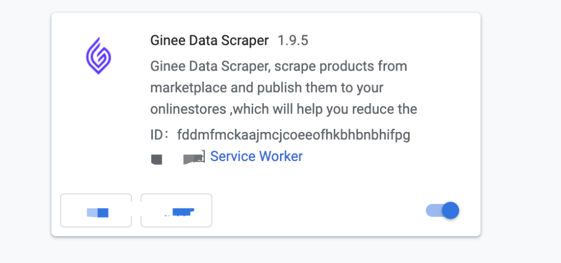Click the small dark square left of Service Worker
The height and width of the screenshot is (263, 561).
tap(157, 159)
